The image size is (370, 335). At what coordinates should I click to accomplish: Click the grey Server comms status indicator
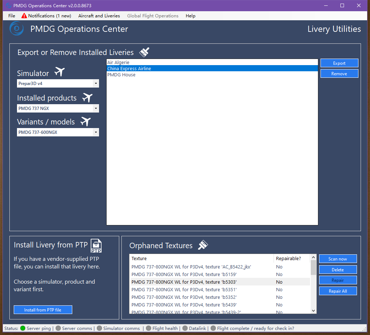pos(58,328)
